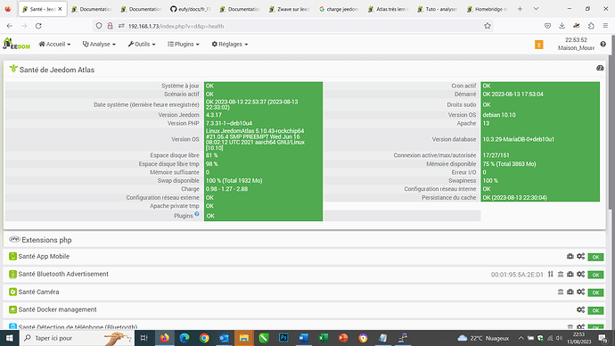
Task: Click the Version OS value debian 10.10
Action: pyautogui.click(x=499, y=115)
